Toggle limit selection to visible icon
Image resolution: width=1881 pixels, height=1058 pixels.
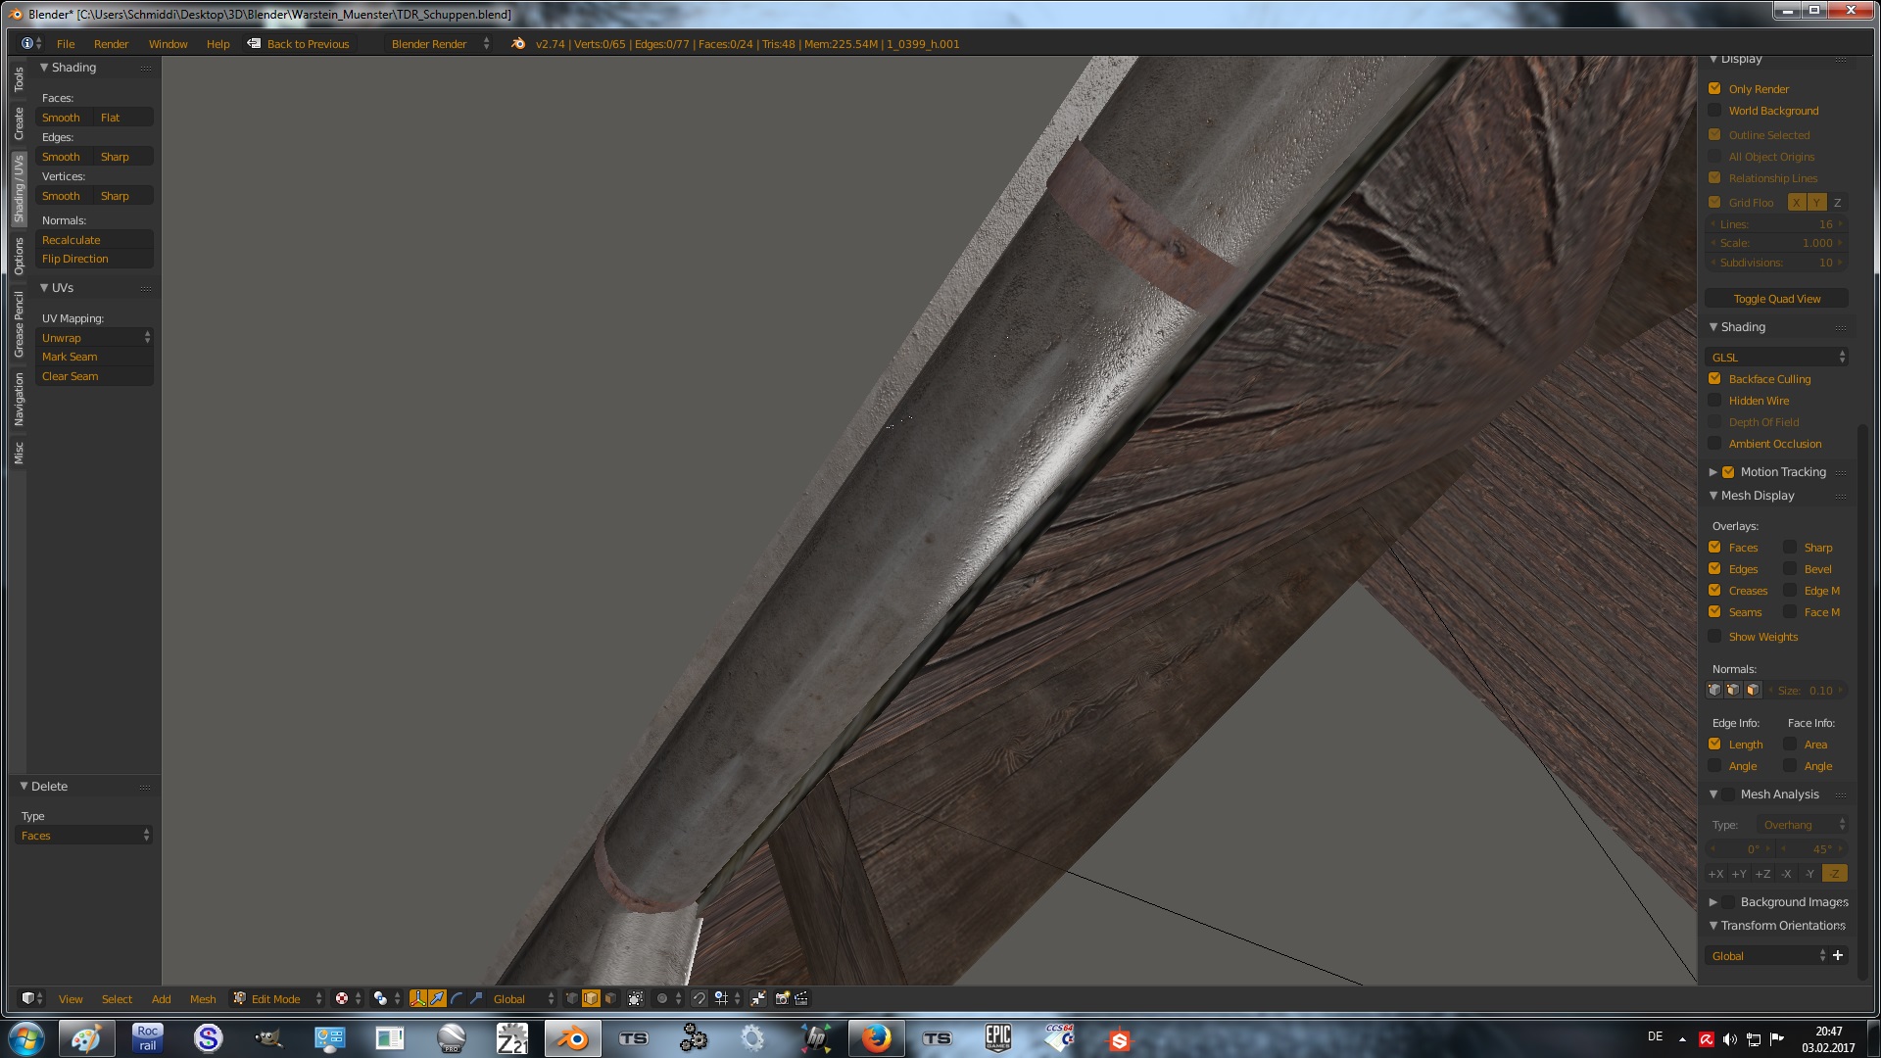[636, 998]
